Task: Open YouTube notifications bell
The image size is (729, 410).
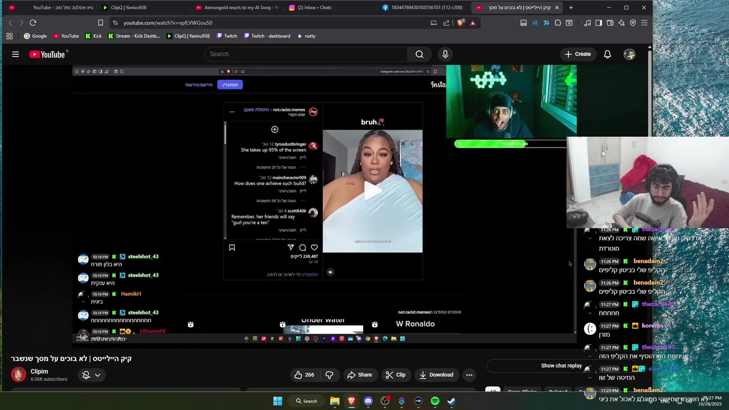Action: pos(607,54)
